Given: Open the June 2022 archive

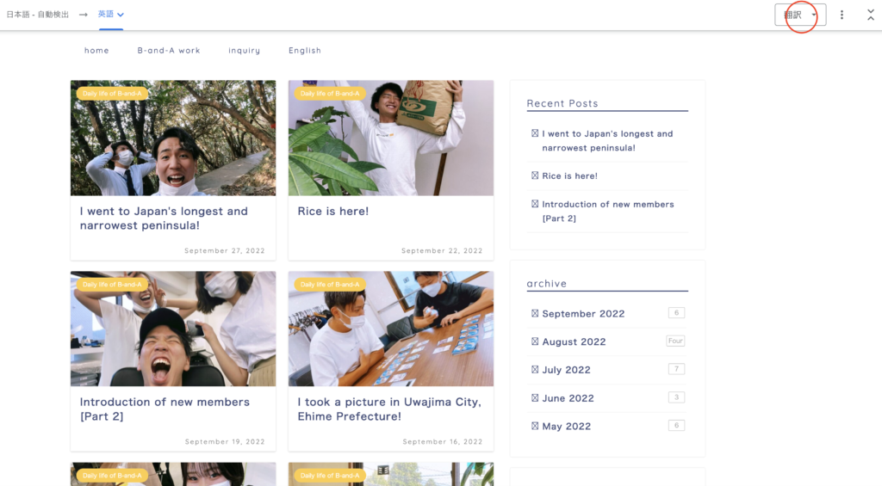Looking at the screenshot, I should coord(568,397).
